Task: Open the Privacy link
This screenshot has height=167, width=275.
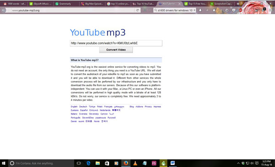Action: tap(148, 107)
